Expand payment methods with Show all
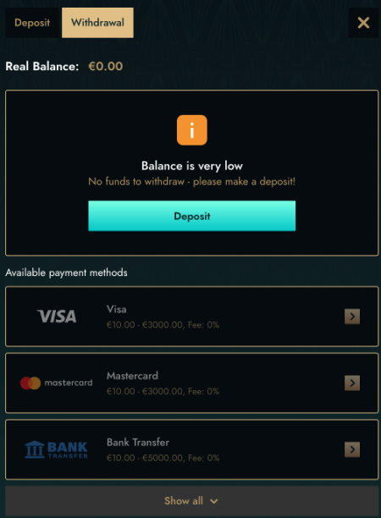The width and height of the screenshot is (381, 518). (191, 501)
